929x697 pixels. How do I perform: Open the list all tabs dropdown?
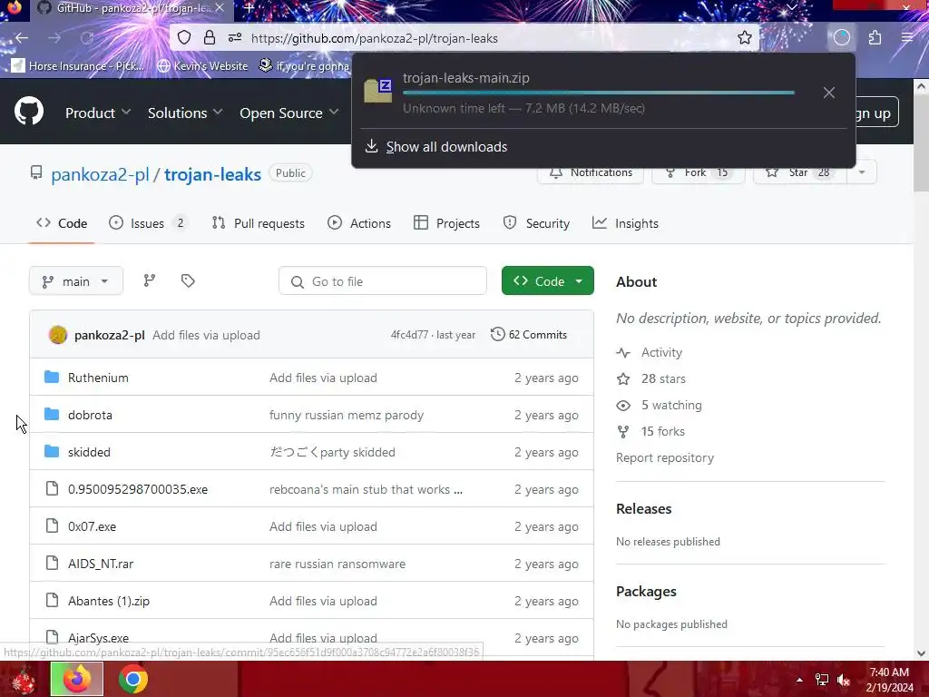click(x=791, y=7)
